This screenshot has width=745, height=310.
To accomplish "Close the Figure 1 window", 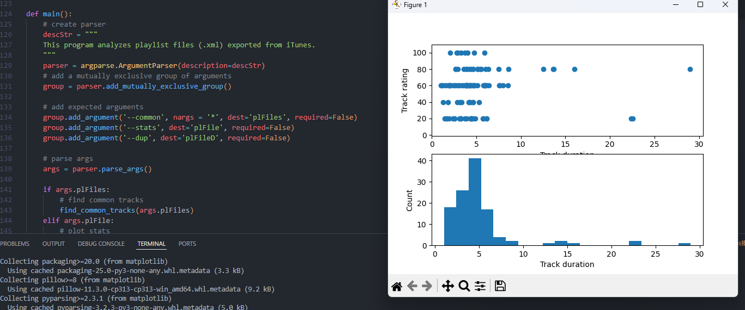I will click(725, 5).
